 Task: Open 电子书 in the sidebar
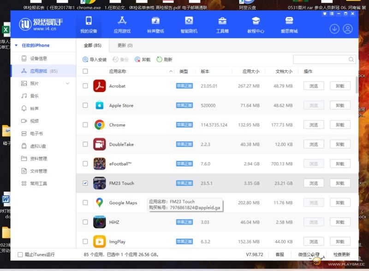(x=43, y=133)
